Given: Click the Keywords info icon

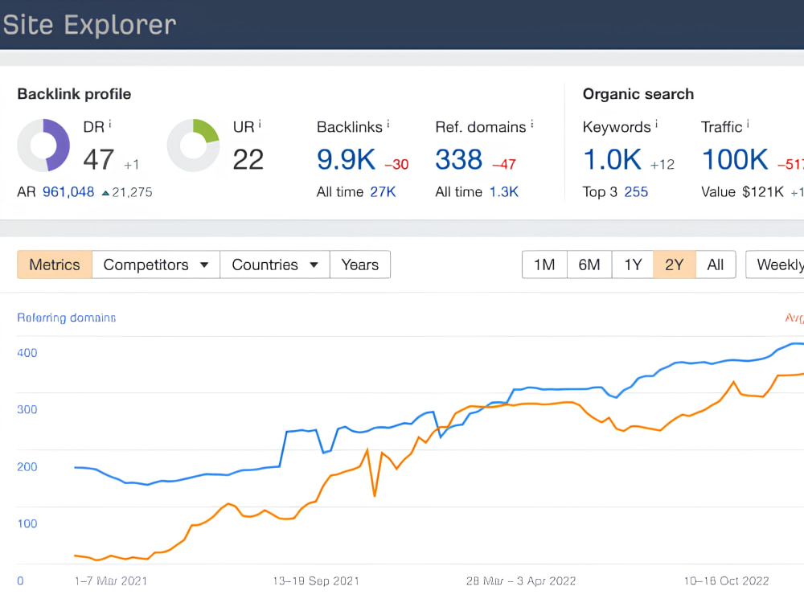Looking at the screenshot, I should click(656, 124).
